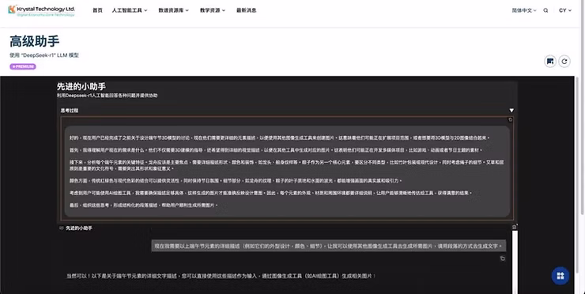
Task: Click the user message bubble starting 现在我需要
Action: click(x=329, y=247)
